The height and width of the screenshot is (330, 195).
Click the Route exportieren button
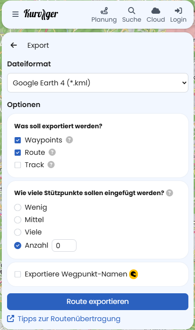98,302
